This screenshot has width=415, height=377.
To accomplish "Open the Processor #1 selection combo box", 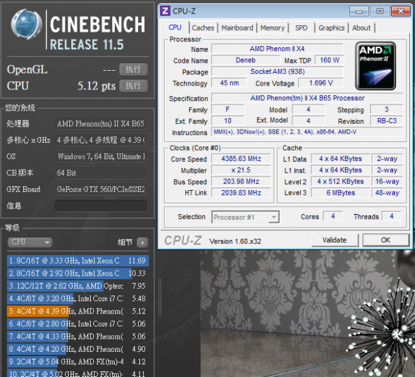I will point(245,217).
